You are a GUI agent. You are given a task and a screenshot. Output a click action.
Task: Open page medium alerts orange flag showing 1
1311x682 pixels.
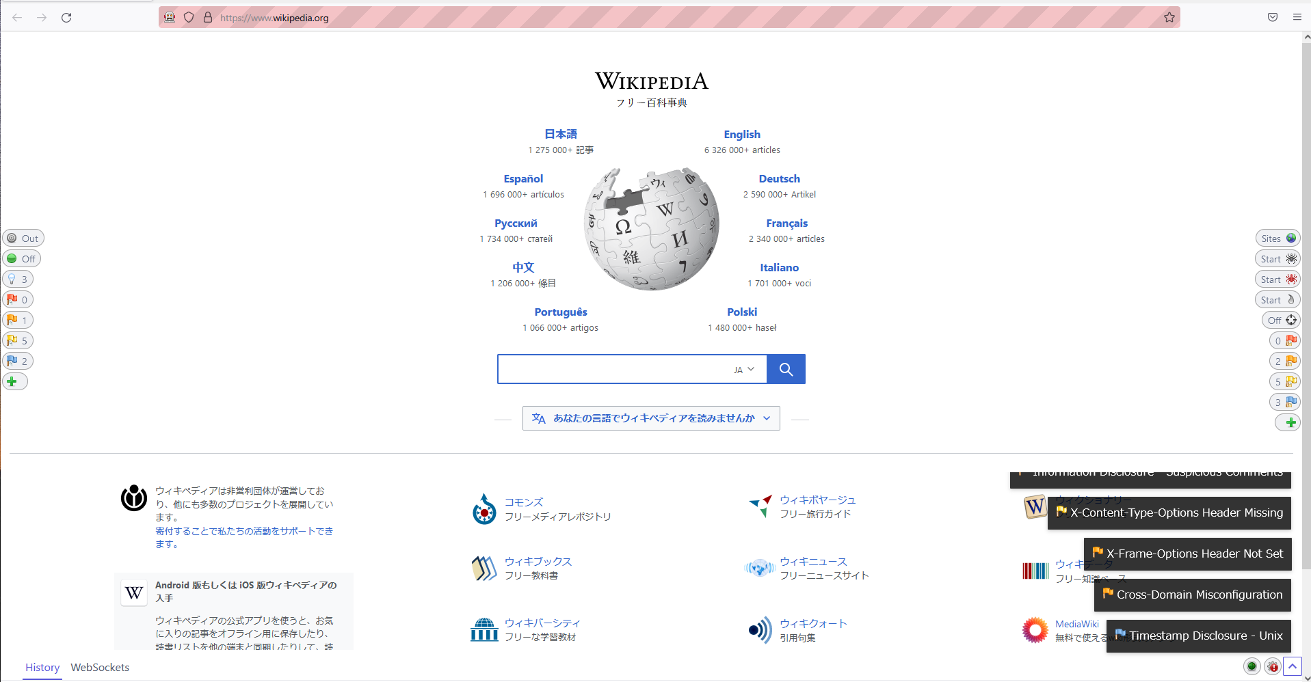tap(18, 320)
